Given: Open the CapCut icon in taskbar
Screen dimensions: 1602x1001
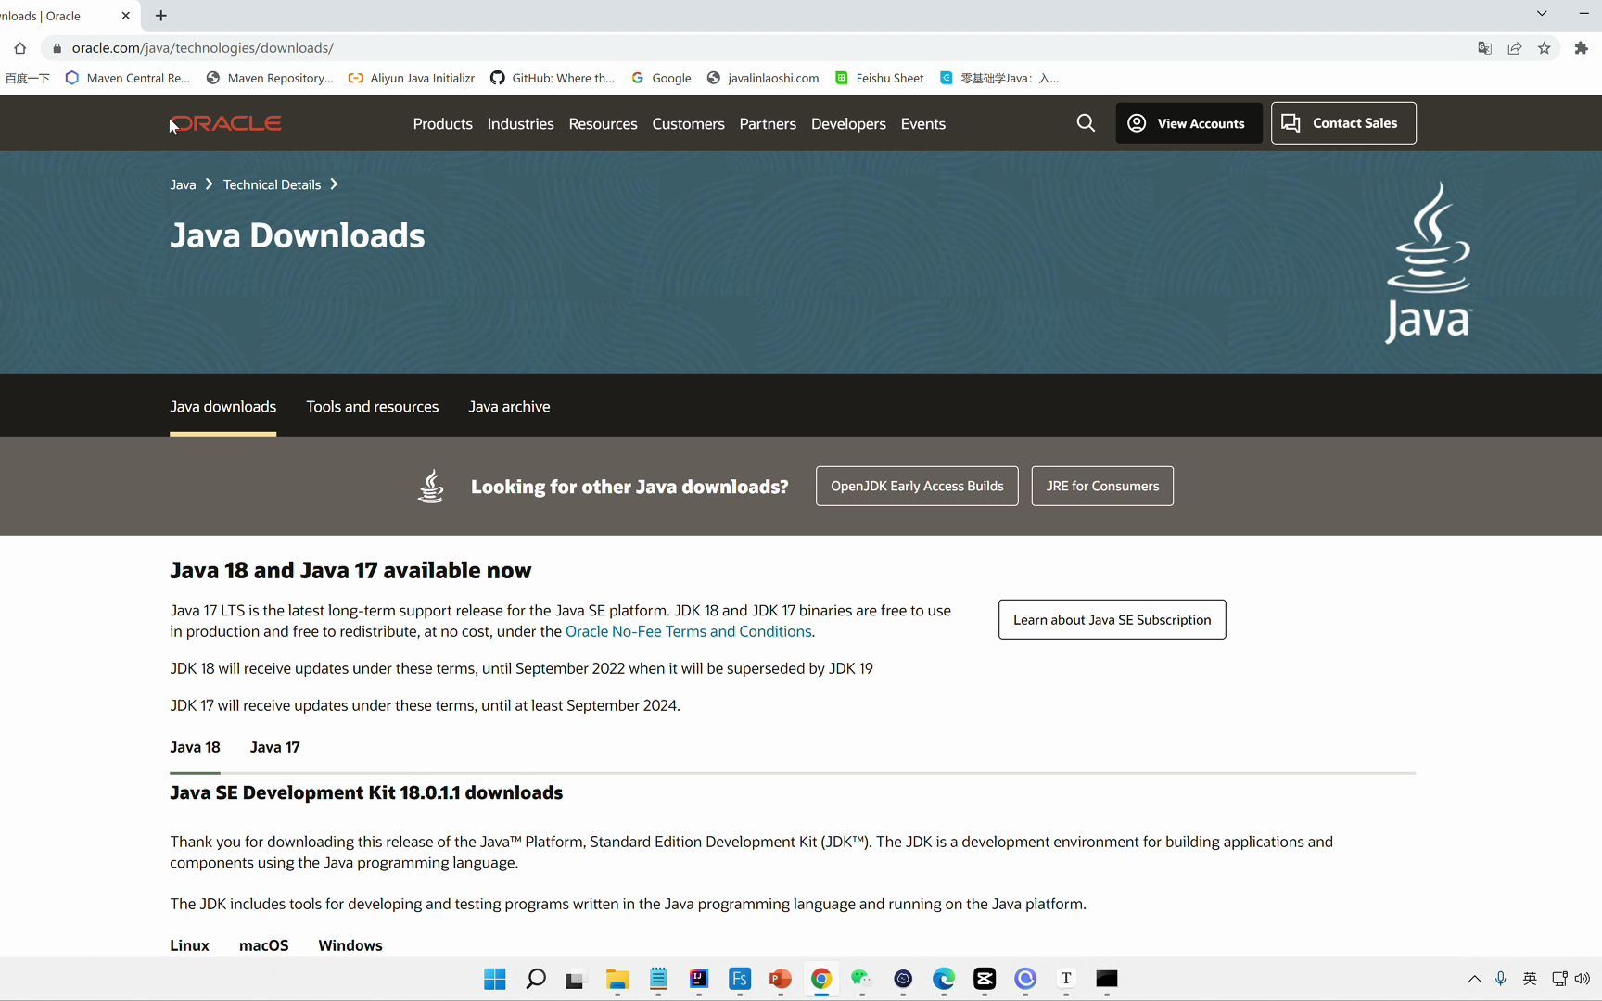Looking at the screenshot, I should pyautogui.click(x=985, y=979).
